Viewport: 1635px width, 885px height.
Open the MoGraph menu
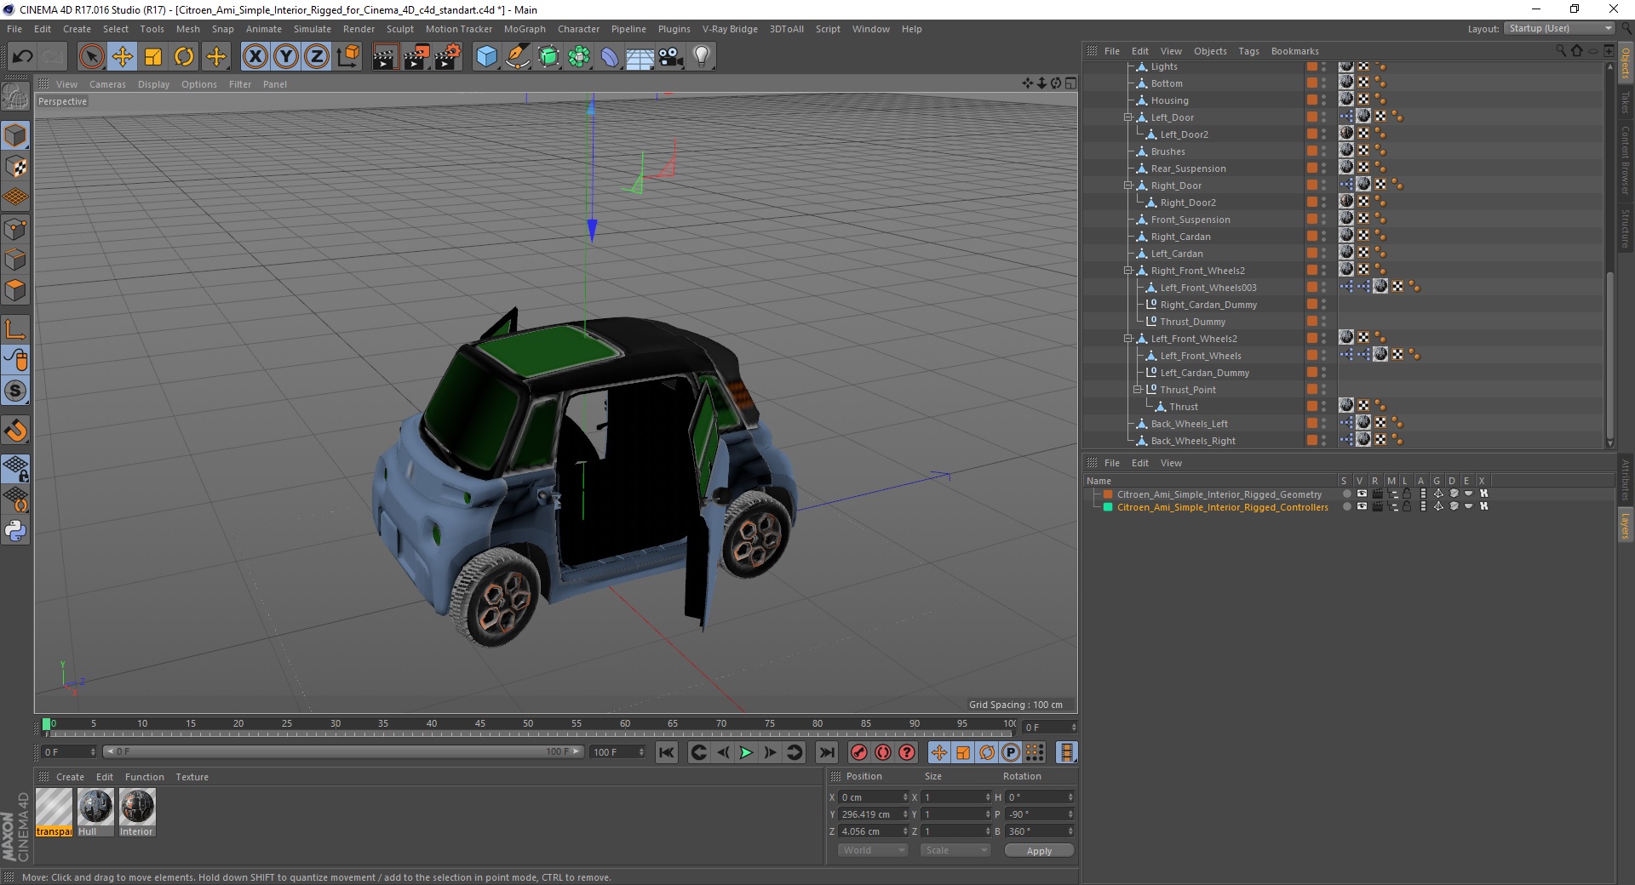coord(525,29)
